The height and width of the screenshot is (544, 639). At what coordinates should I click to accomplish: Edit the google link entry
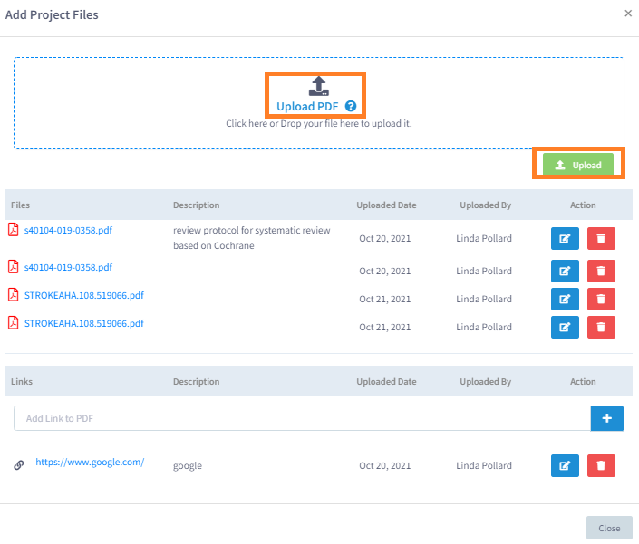[x=565, y=465]
